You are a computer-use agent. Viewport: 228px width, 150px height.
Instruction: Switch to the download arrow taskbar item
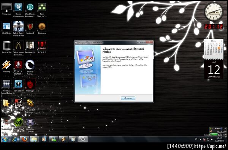point(83,139)
